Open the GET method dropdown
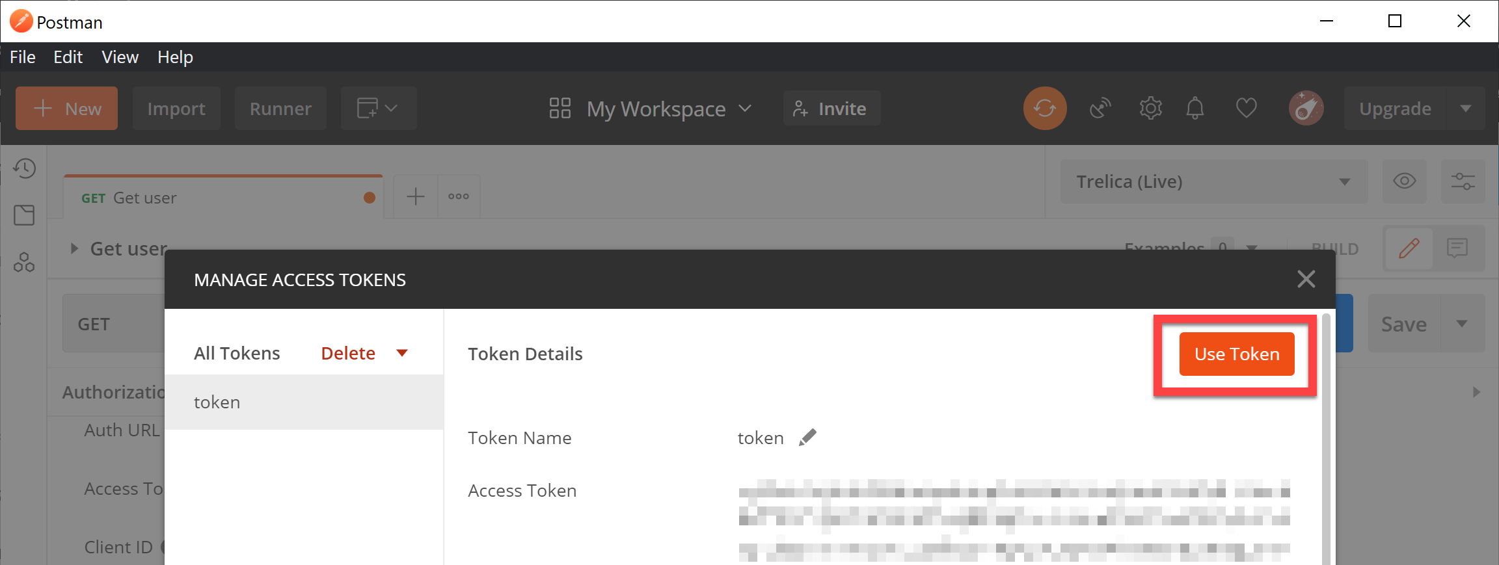This screenshot has width=1499, height=565. 114,324
